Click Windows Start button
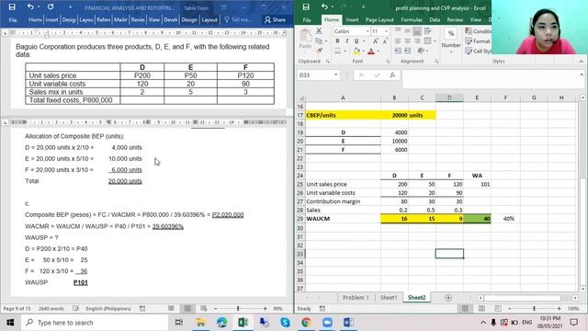Viewport: 588px width, 331px height. pos(10,323)
